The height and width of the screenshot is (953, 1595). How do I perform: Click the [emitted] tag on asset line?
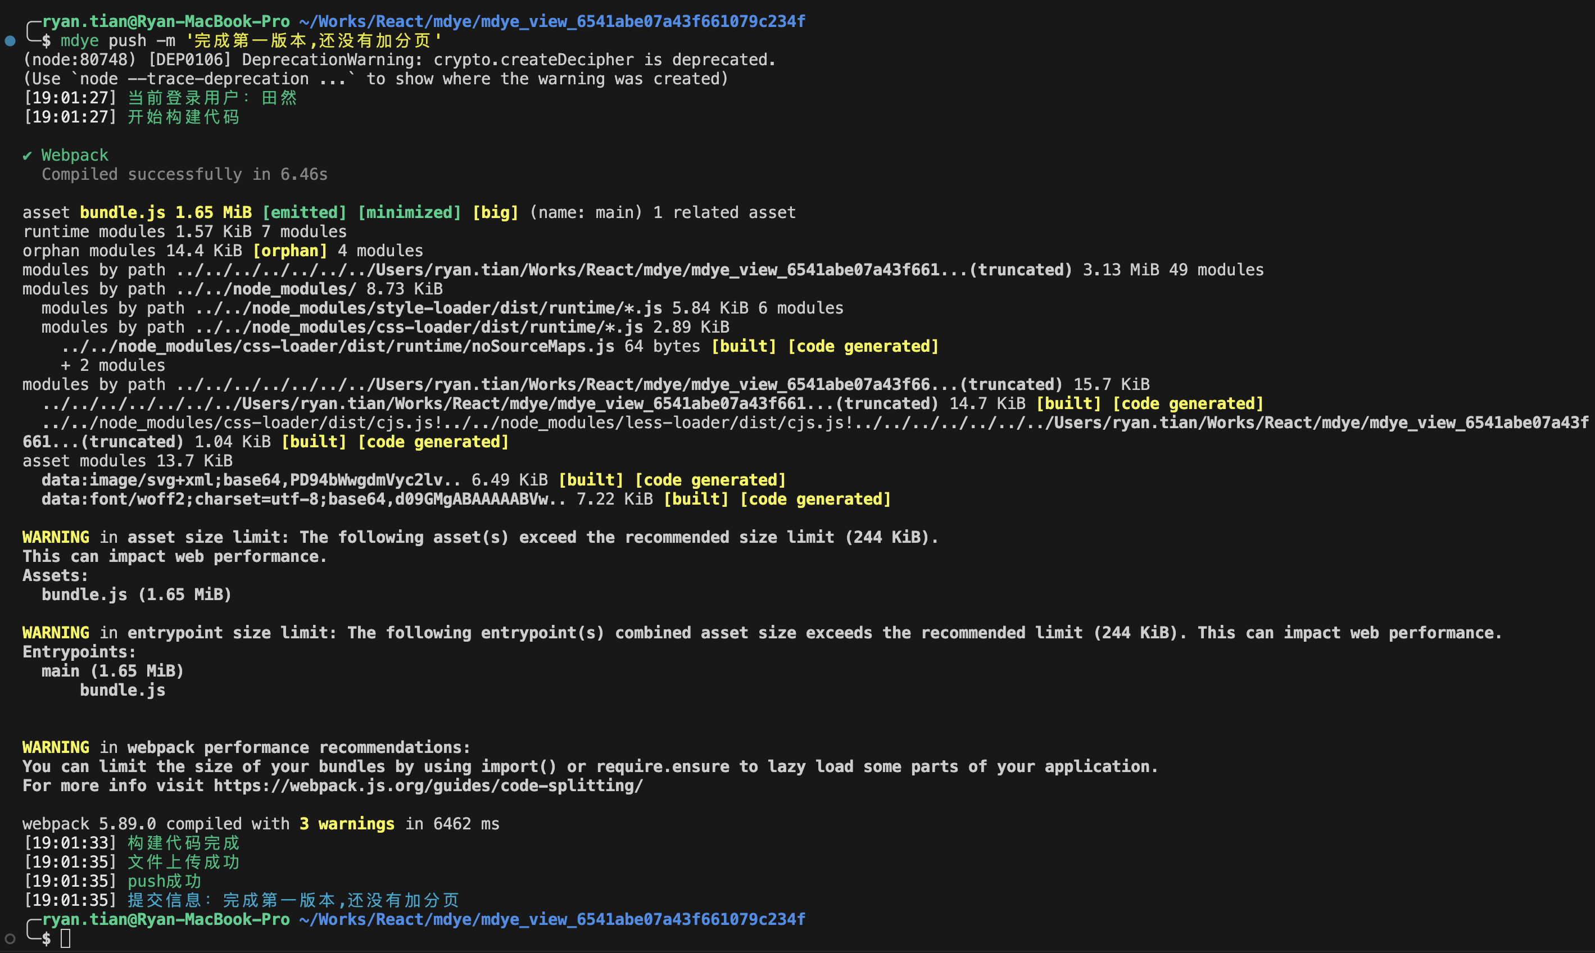[305, 212]
